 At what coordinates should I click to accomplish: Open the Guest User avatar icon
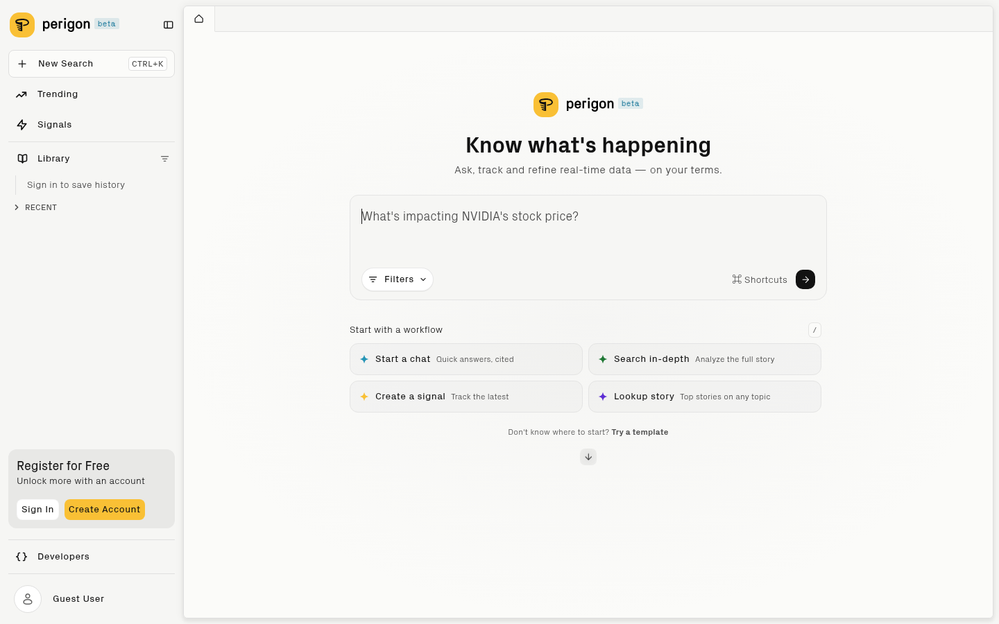(x=28, y=599)
